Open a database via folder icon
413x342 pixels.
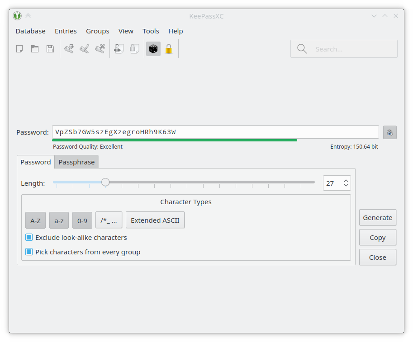point(35,49)
